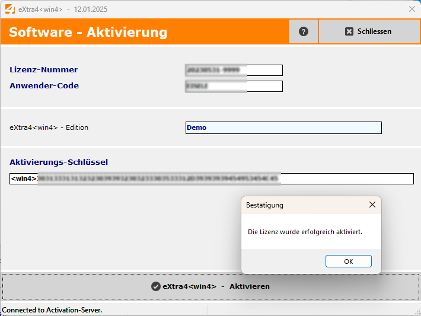Click the 'eXtra4<win4> - Edition' label

pyautogui.click(x=49, y=127)
